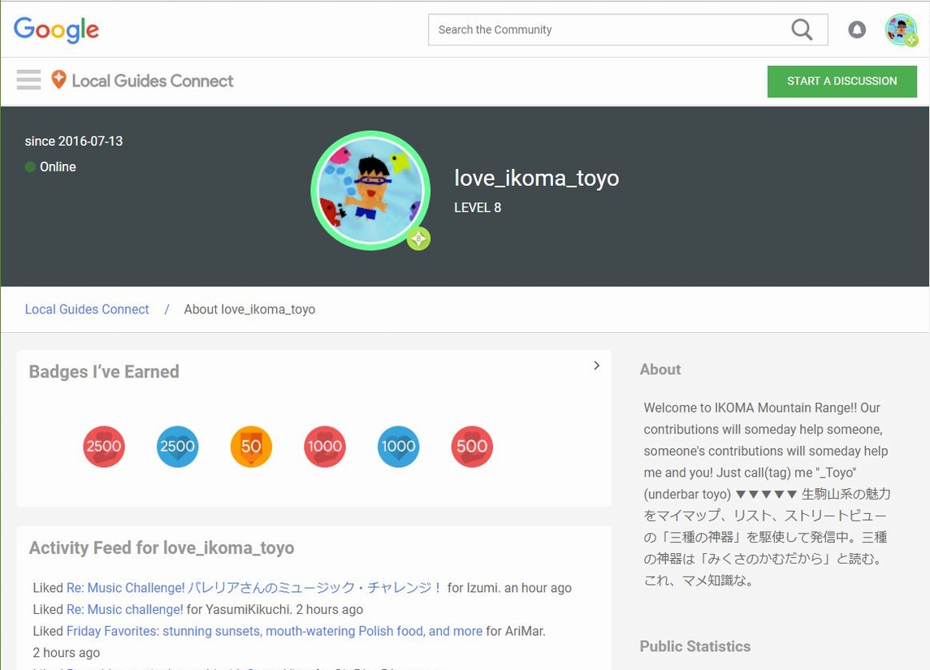The height and width of the screenshot is (670, 930).
Task: Select the blue 2500 badge
Action: click(177, 447)
